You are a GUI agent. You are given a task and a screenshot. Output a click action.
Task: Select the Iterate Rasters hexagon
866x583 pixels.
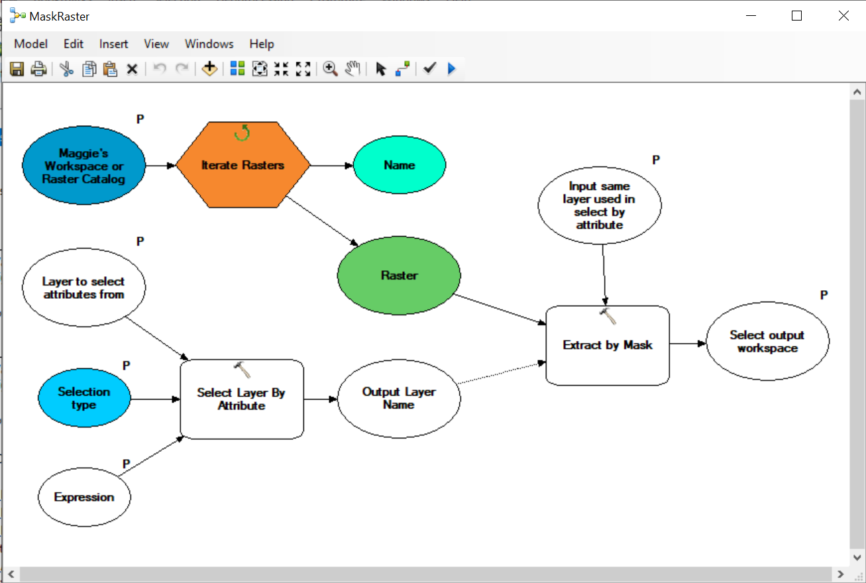point(243,166)
